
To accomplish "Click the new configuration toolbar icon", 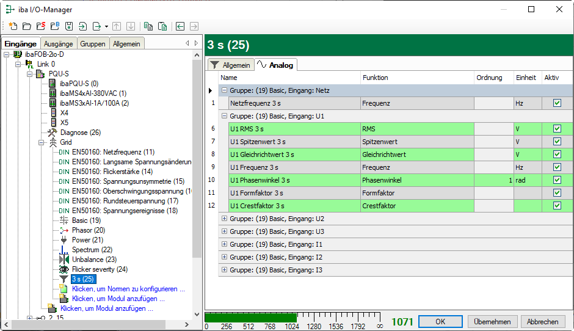I will pos(13,26).
